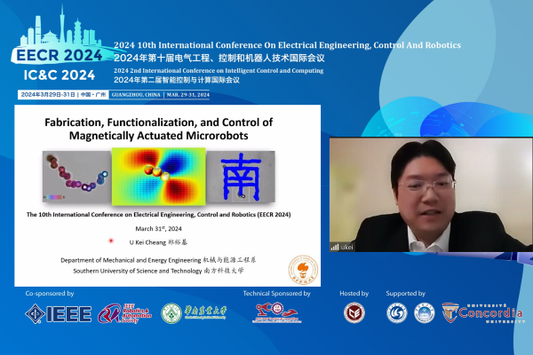Click the slide title 'Fabrication, Functionalization, and Control of'
The width and height of the screenshot is (533, 355).
(x=158, y=122)
